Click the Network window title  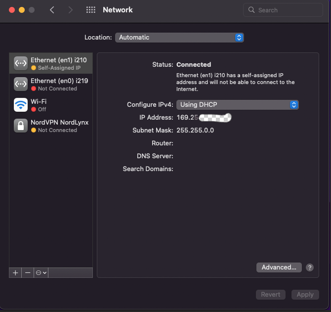pos(118,10)
